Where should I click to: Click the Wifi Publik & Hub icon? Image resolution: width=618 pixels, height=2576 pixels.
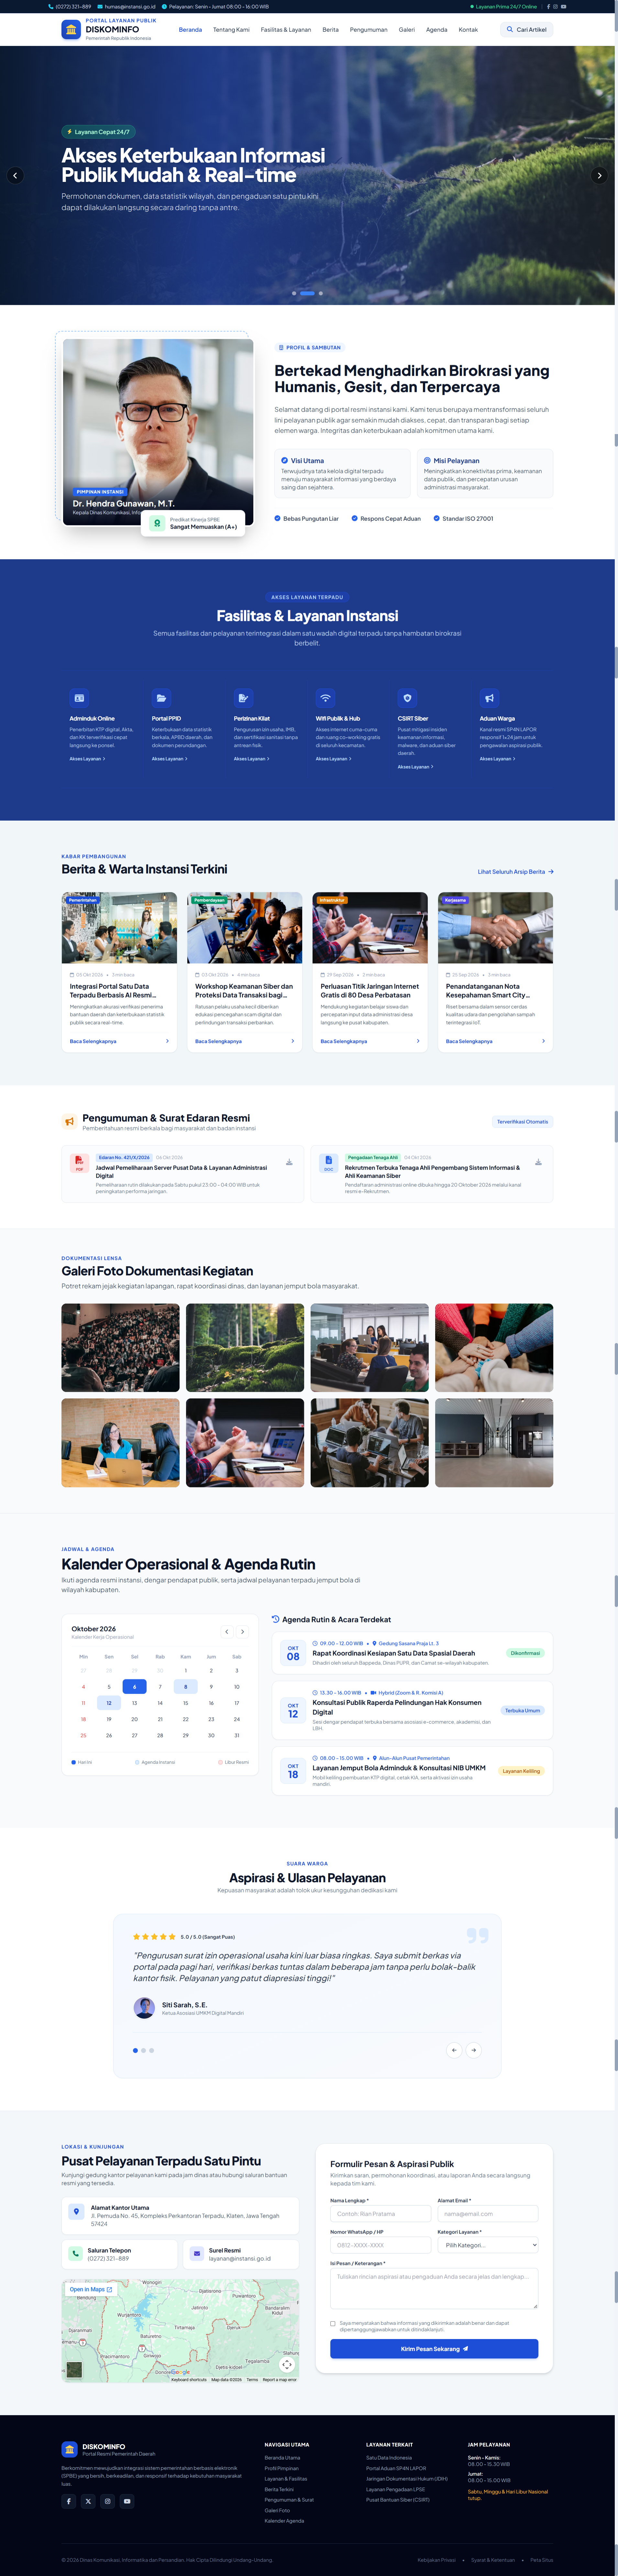[325, 698]
